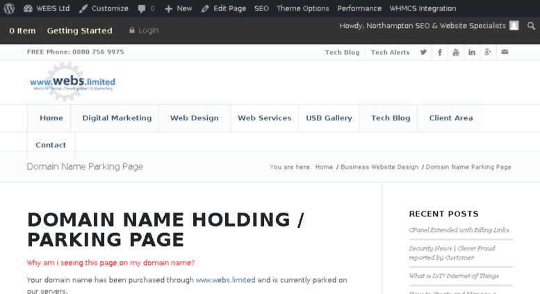Open the WordPress logo menu
This screenshot has width=540, height=294.
point(9,8)
